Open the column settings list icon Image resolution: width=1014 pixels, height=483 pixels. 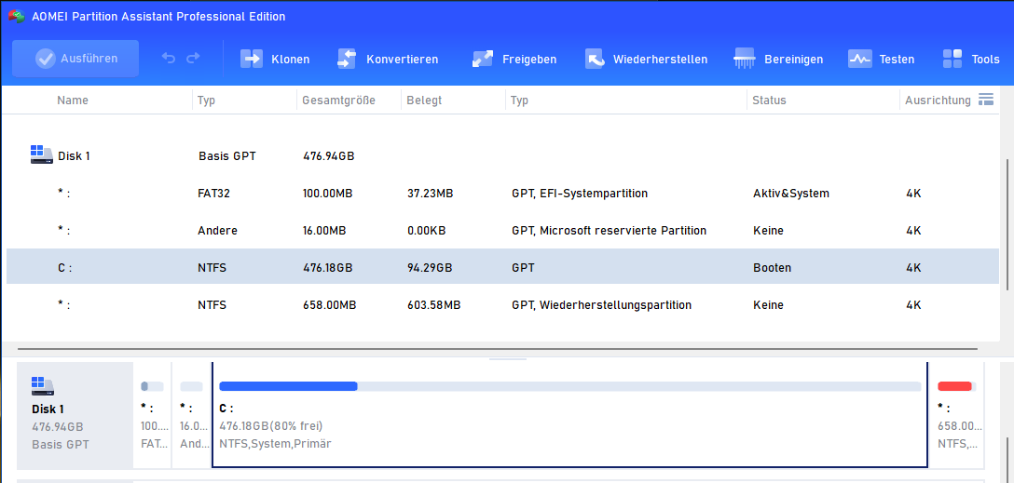pyautogui.click(x=985, y=100)
